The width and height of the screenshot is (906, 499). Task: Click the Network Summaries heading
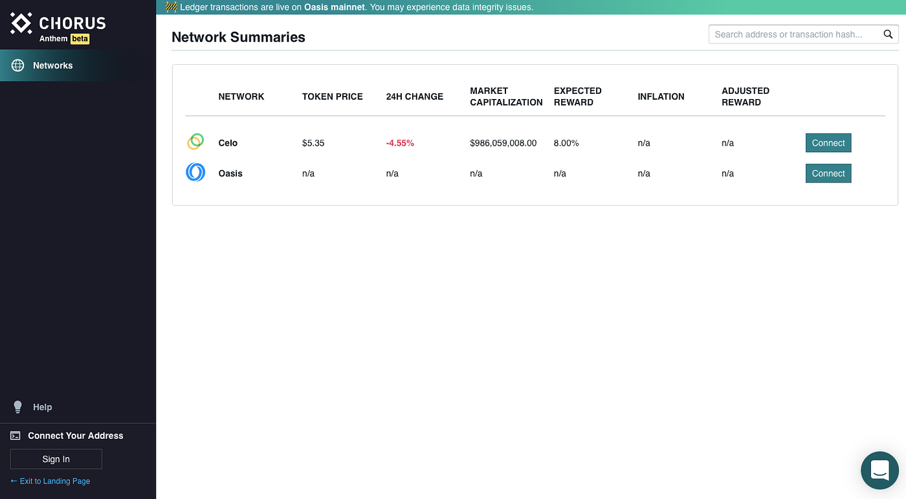pos(238,37)
